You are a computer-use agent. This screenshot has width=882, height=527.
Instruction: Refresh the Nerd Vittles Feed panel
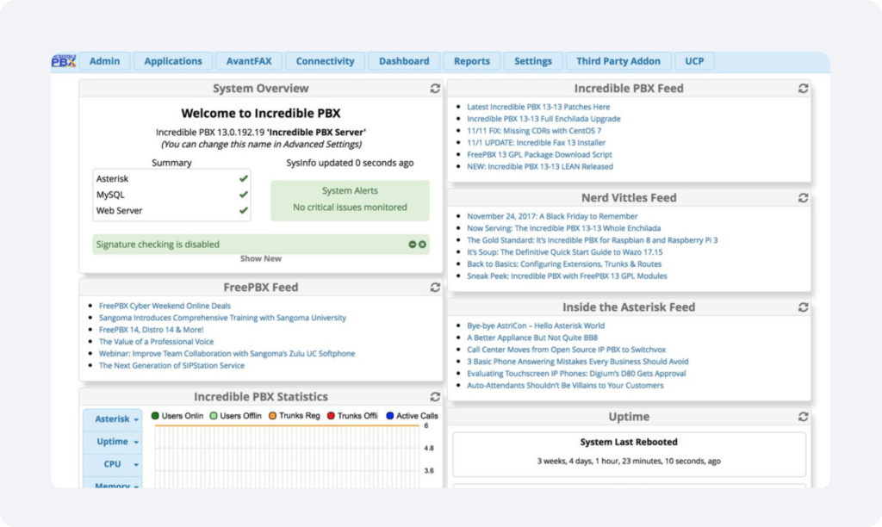pos(803,198)
